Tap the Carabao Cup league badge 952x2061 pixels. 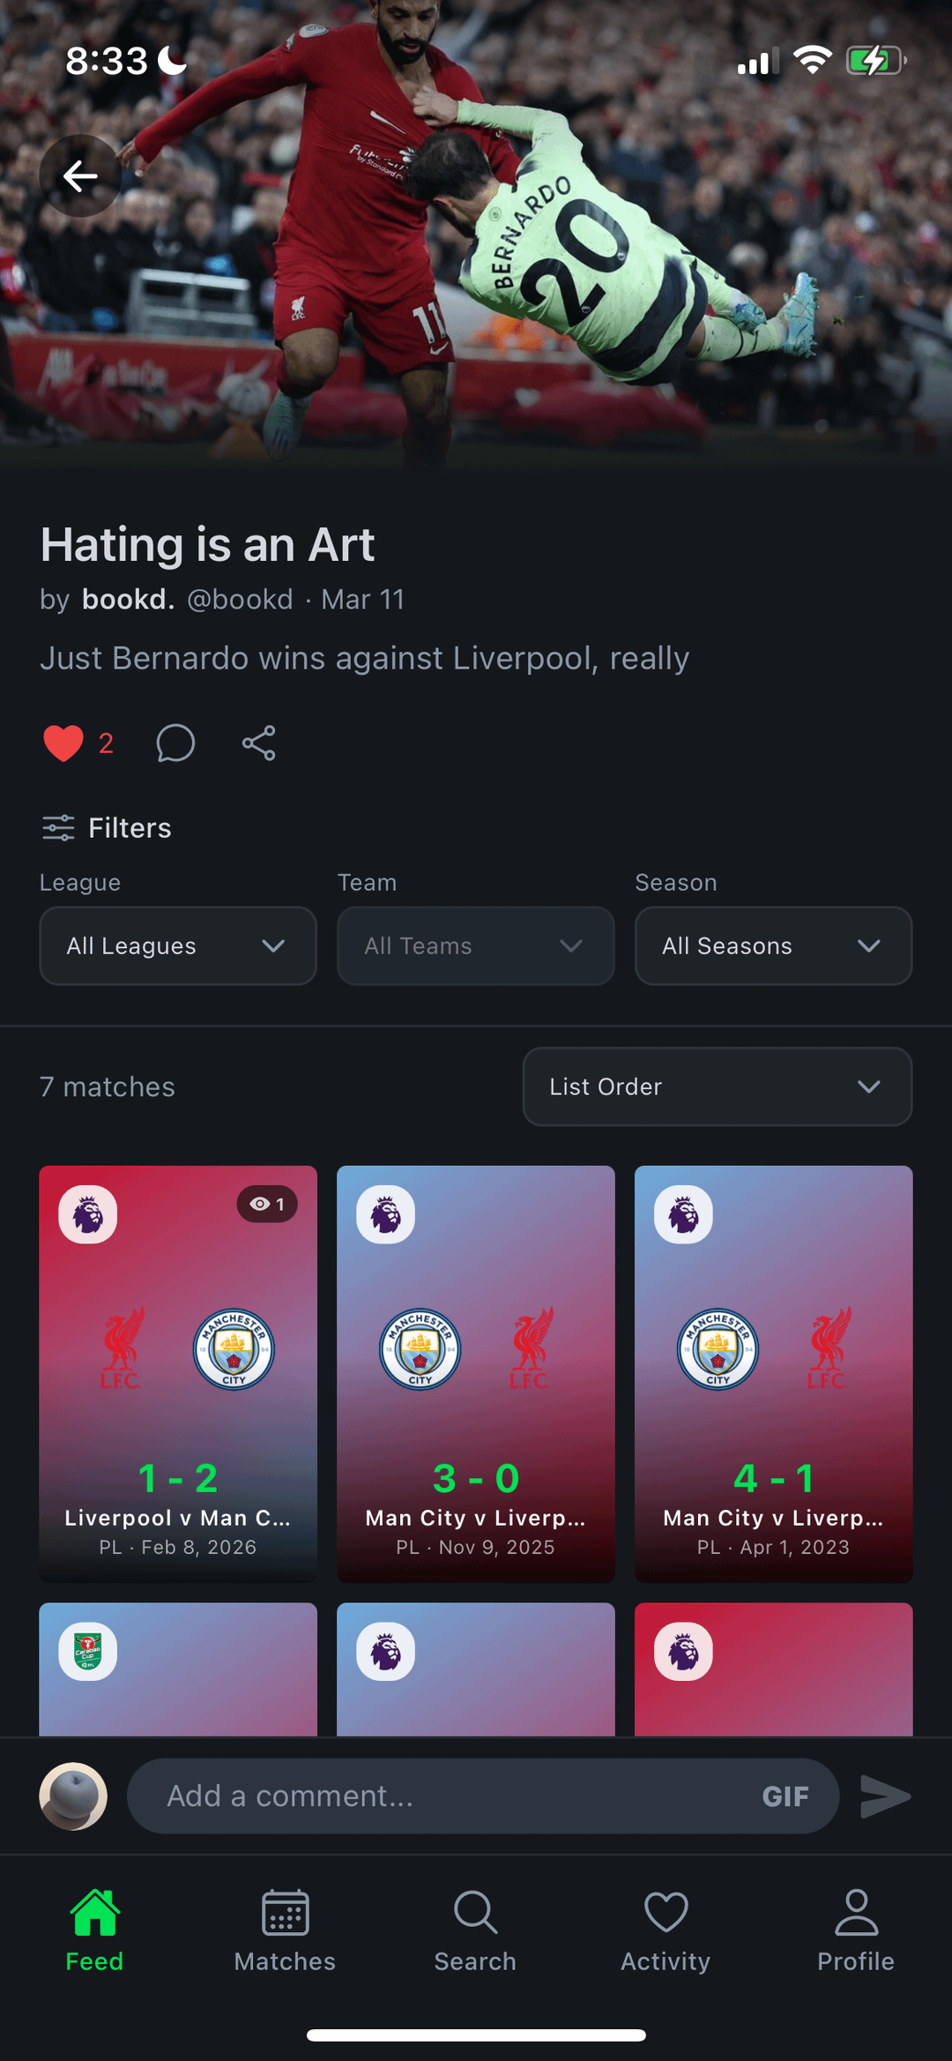click(x=88, y=1651)
